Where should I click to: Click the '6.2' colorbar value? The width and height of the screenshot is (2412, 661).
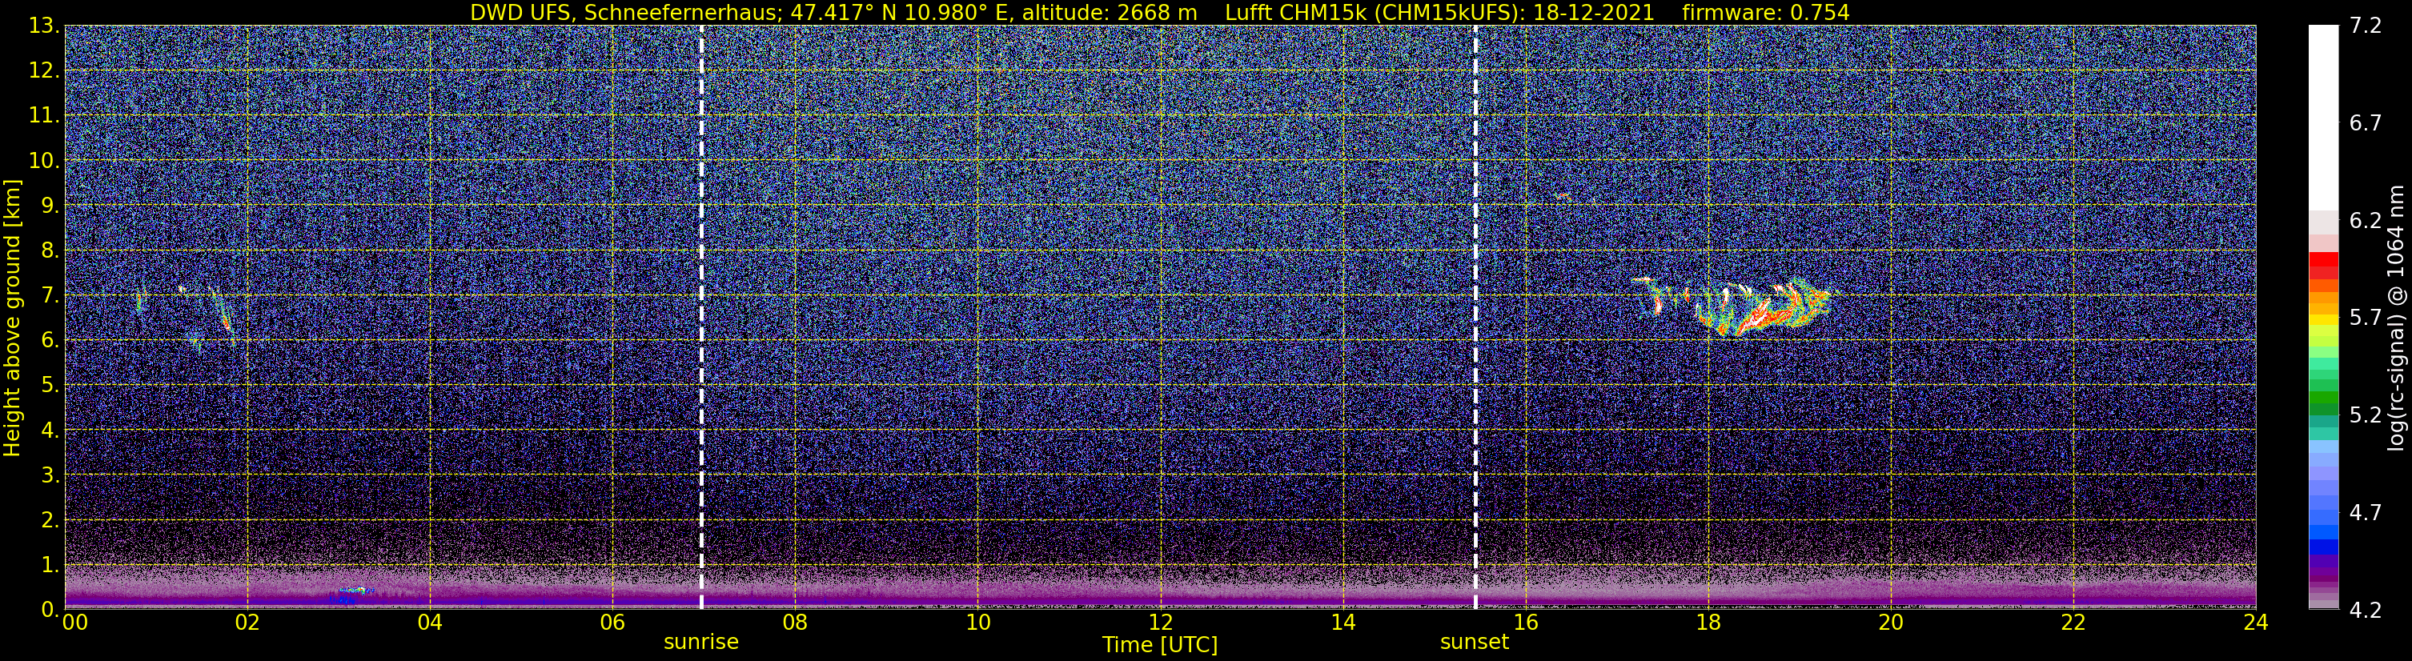click(2366, 221)
